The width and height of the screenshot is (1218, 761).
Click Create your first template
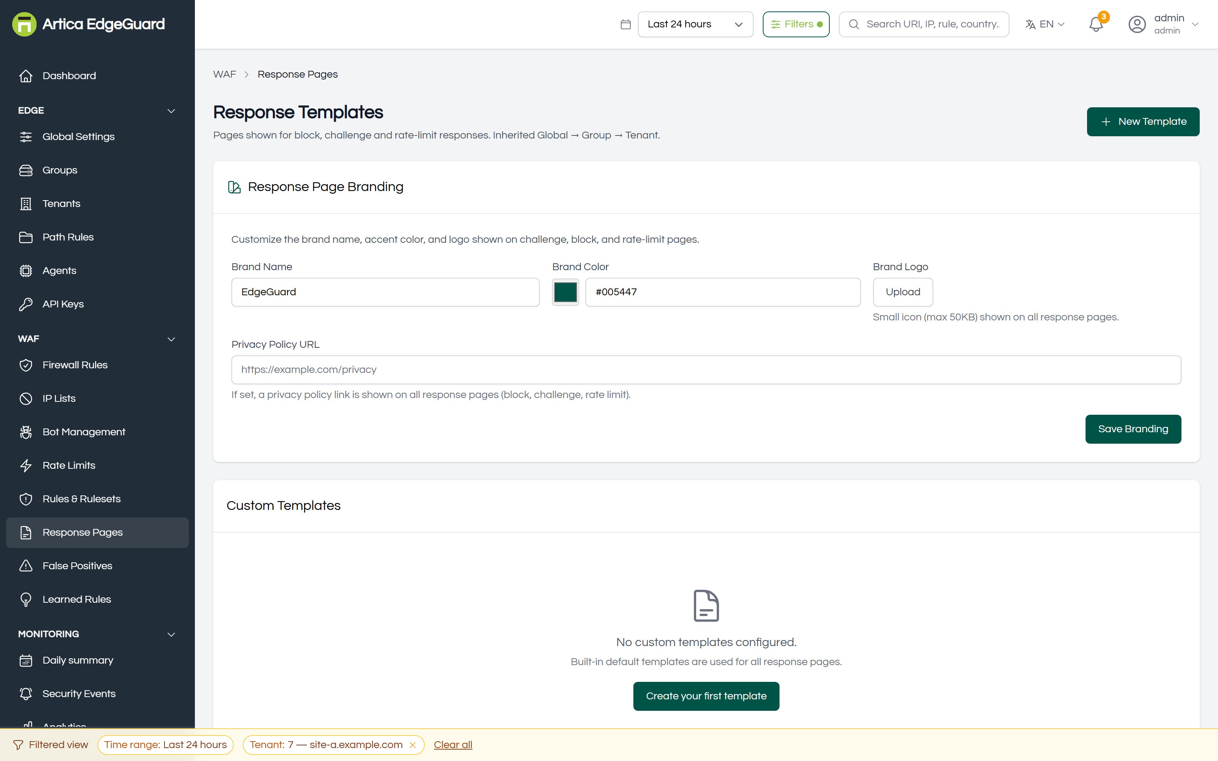click(x=706, y=696)
